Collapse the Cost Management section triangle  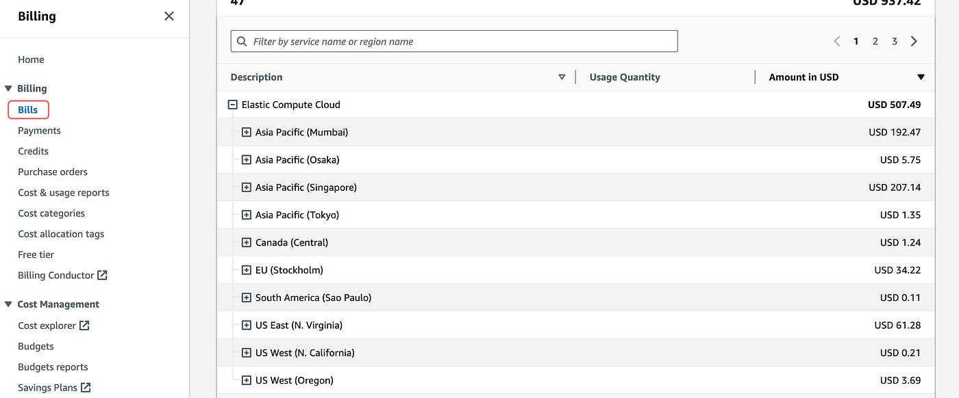(8, 304)
